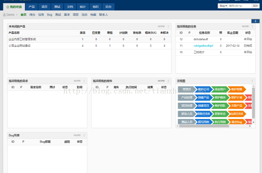This screenshot has height=173, width=262.
Task: Click MORE in 指派给我的任务 panel
Action: tap(245, 26)
